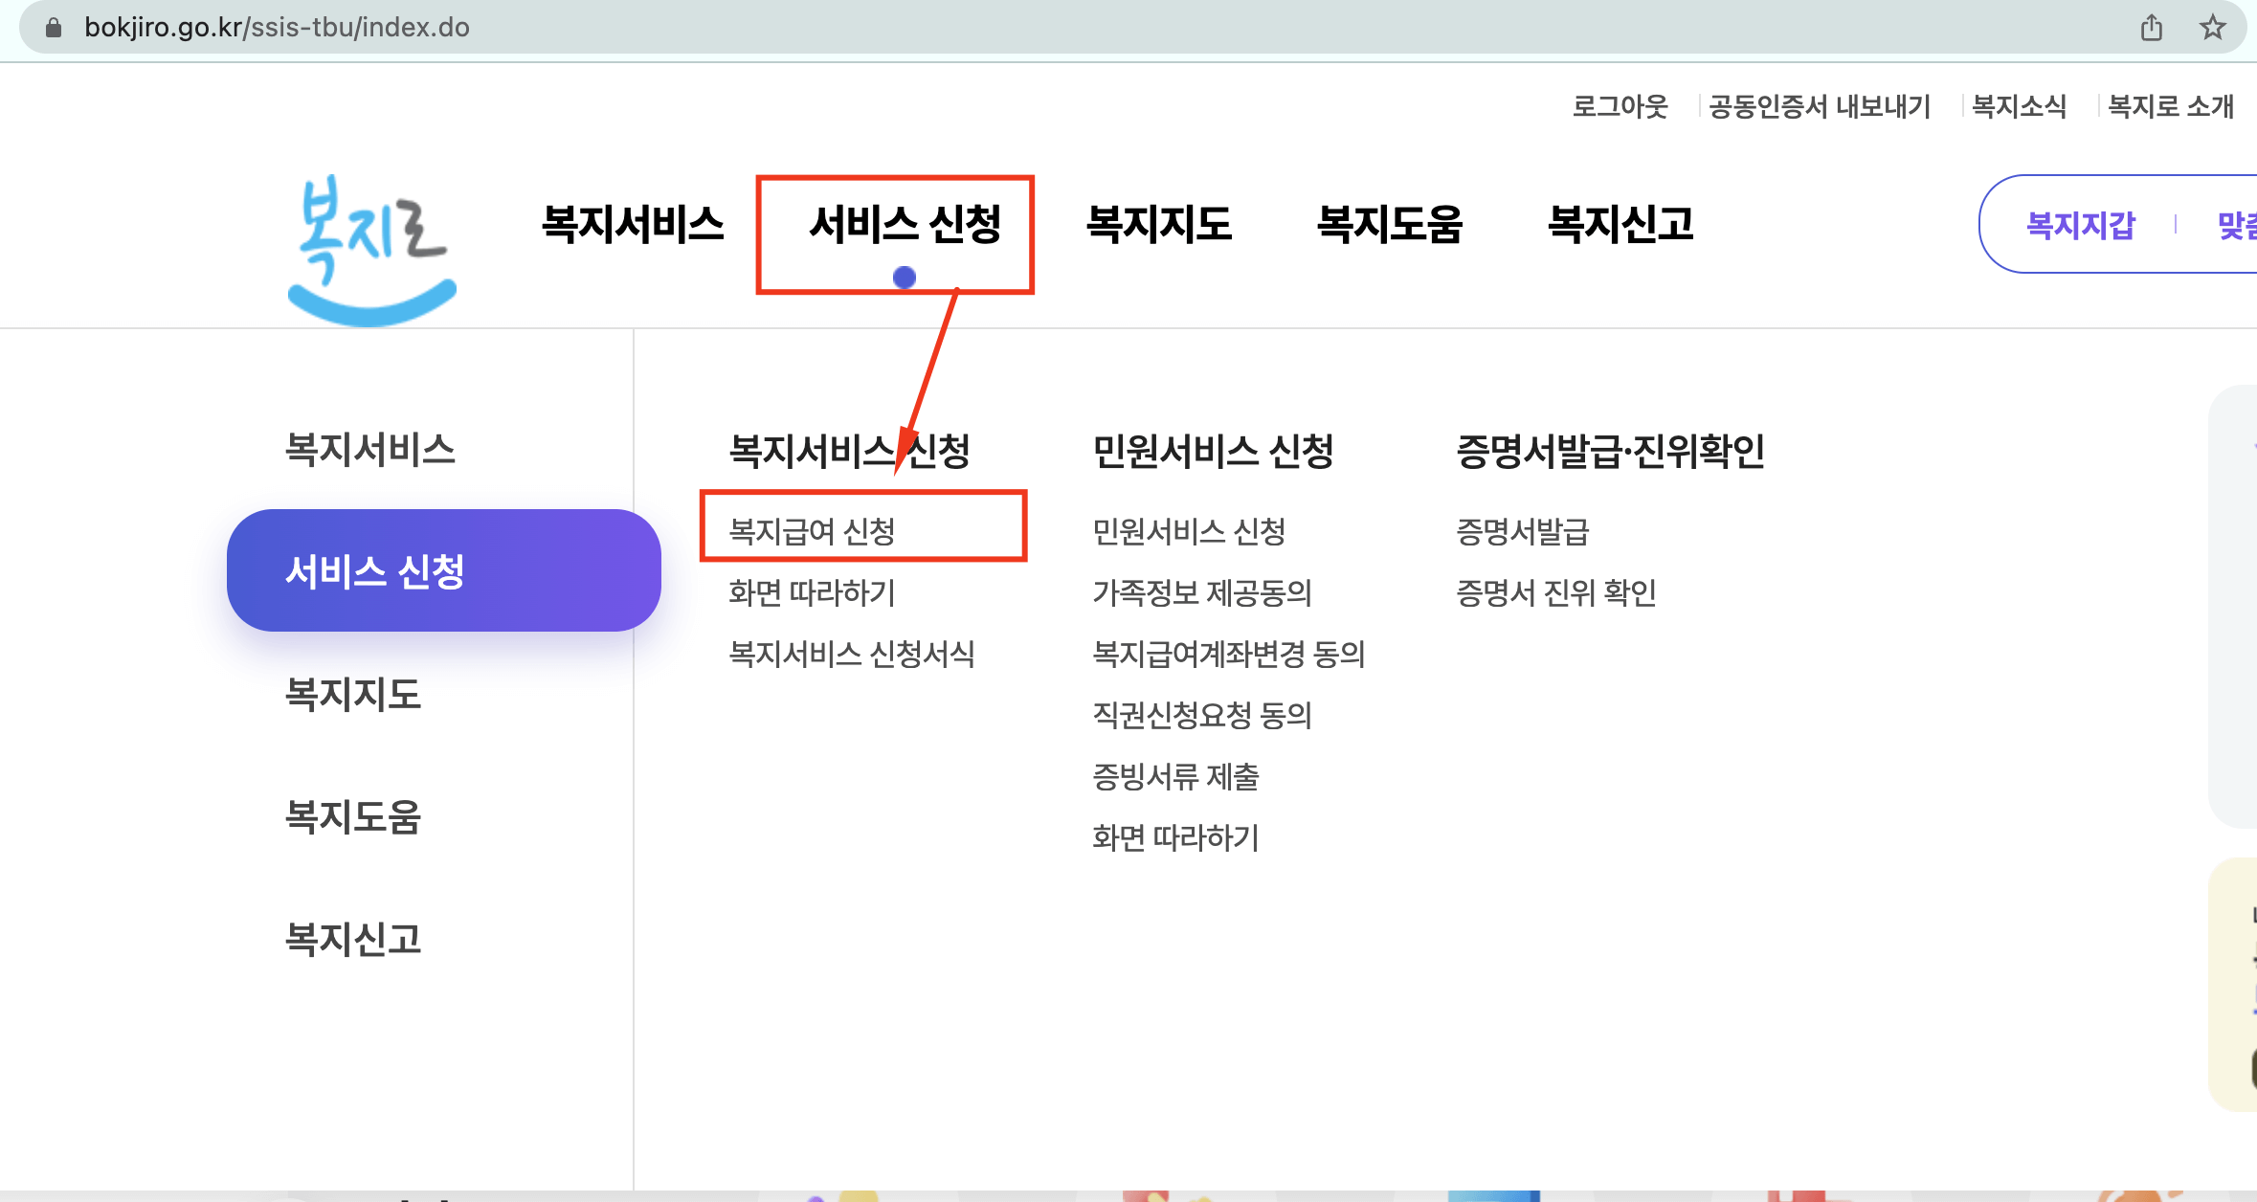The height and width of the screenshot is (1202, 2257).
Task: Open the 복지지도 top menu
Action: [1160, 225]
